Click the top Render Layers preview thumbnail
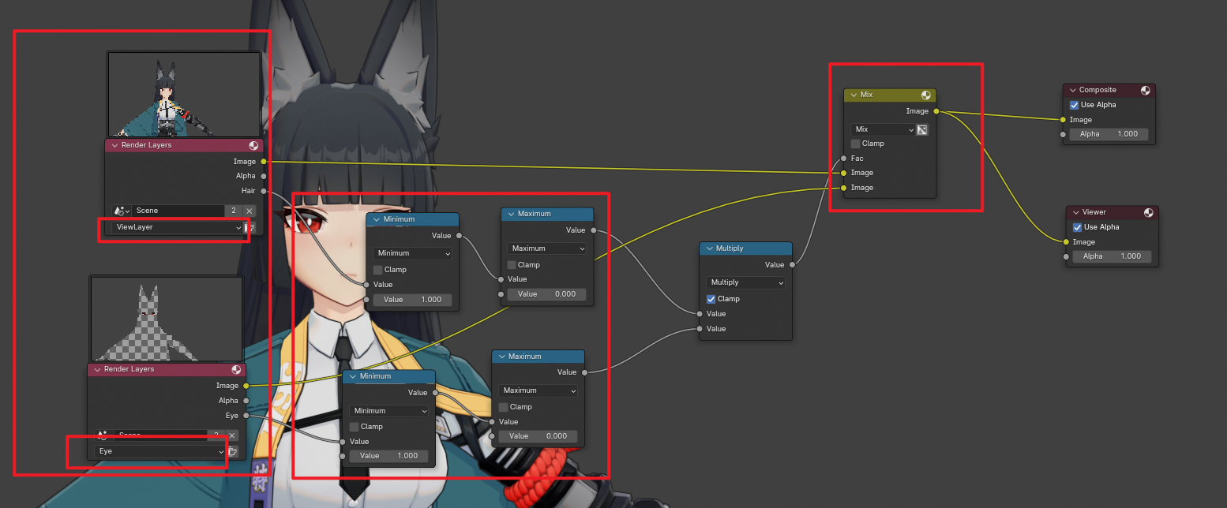 (184, 94)
